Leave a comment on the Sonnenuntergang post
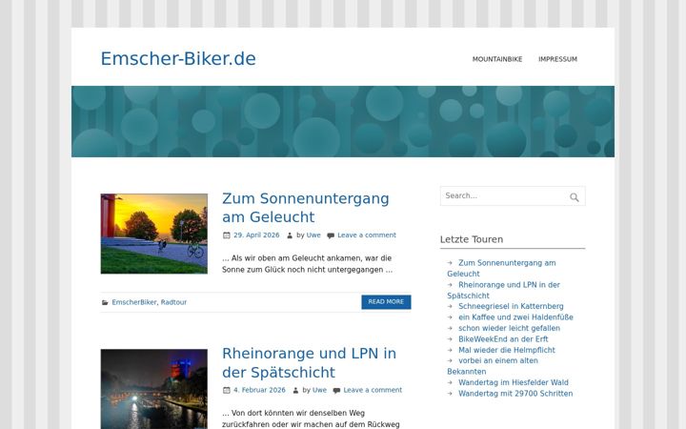Screen dimensions: 686x429 coord(367,235)
